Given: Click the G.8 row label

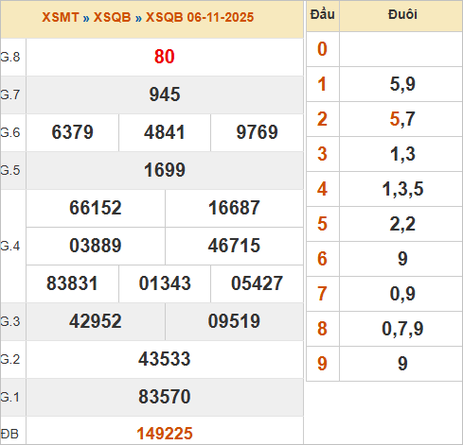Looking at the screenshot, I should (10, 57).
